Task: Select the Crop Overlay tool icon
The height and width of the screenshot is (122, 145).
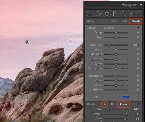Action: [90, 14]
